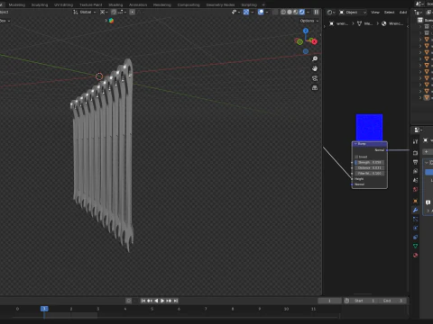Click the red X axis gizmo handle
The image size is (433, 324).
314,41
